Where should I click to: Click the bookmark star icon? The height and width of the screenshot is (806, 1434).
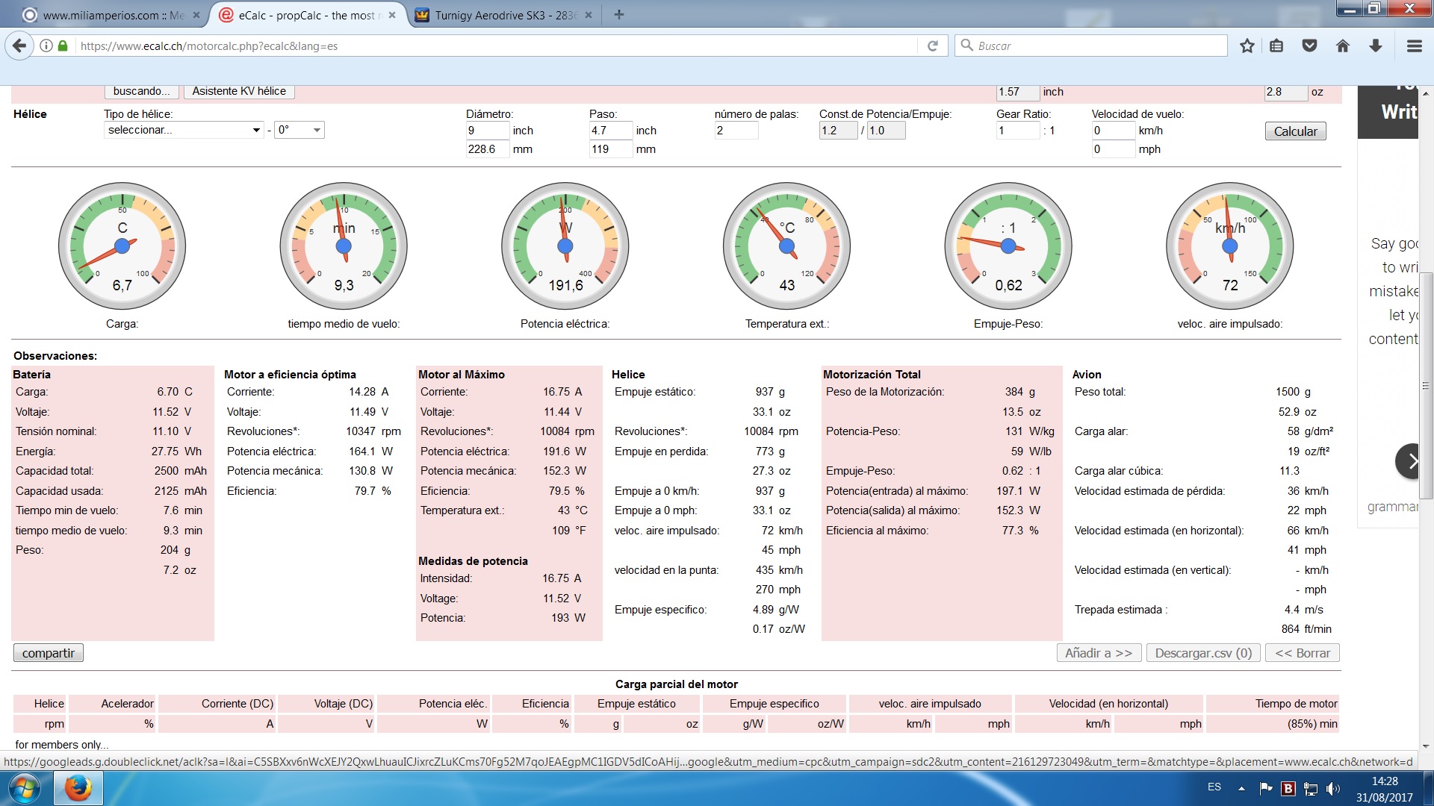coord(1247,46)
